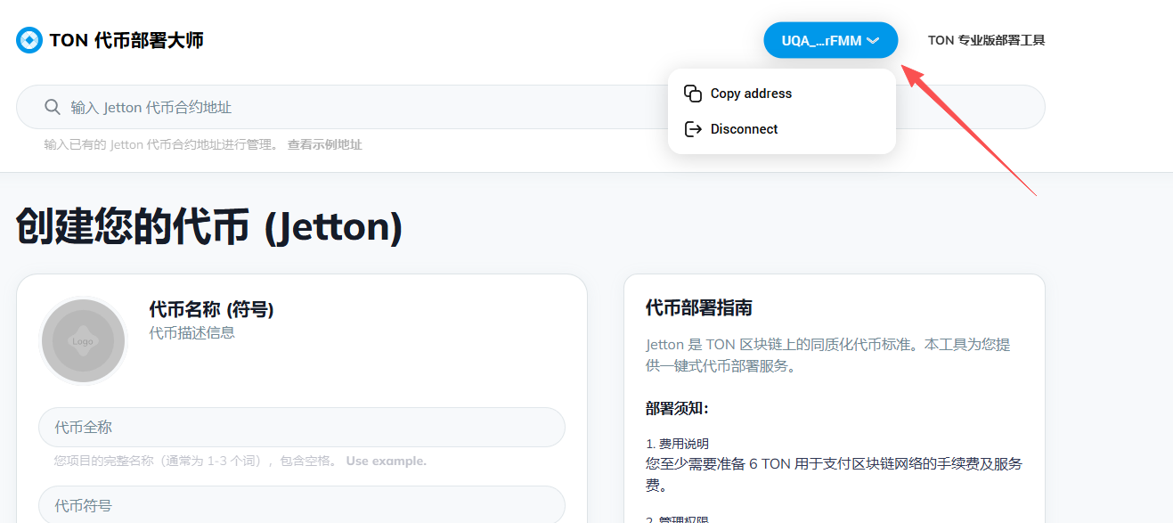Click into the 代币符号 input field
The width and height of the screenshot is (1173, 523).
[x=301, y=505]
